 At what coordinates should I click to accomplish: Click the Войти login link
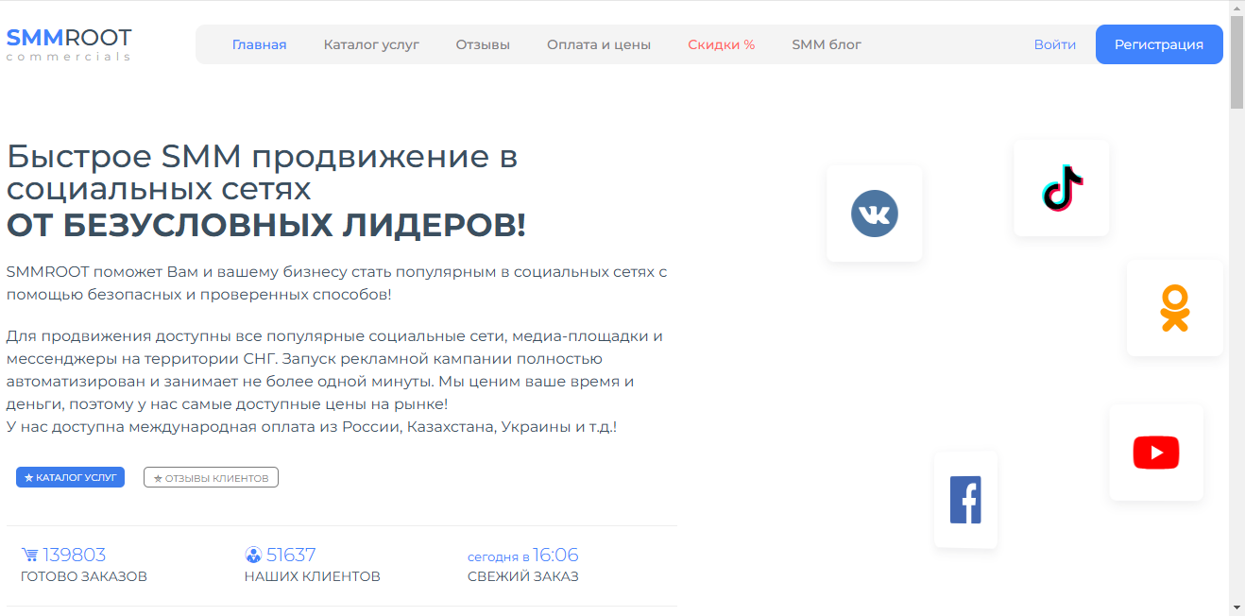click(x=1055, y=44)
